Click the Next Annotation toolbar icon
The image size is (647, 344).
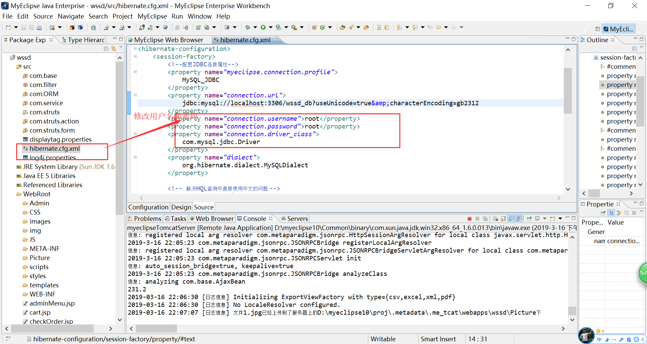click(399, 27)
